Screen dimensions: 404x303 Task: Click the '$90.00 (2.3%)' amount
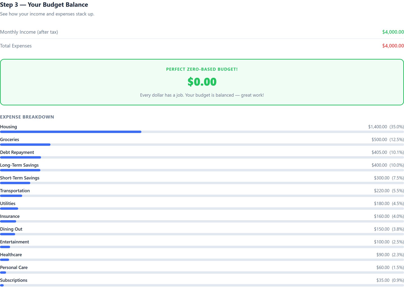click(390, 255)
